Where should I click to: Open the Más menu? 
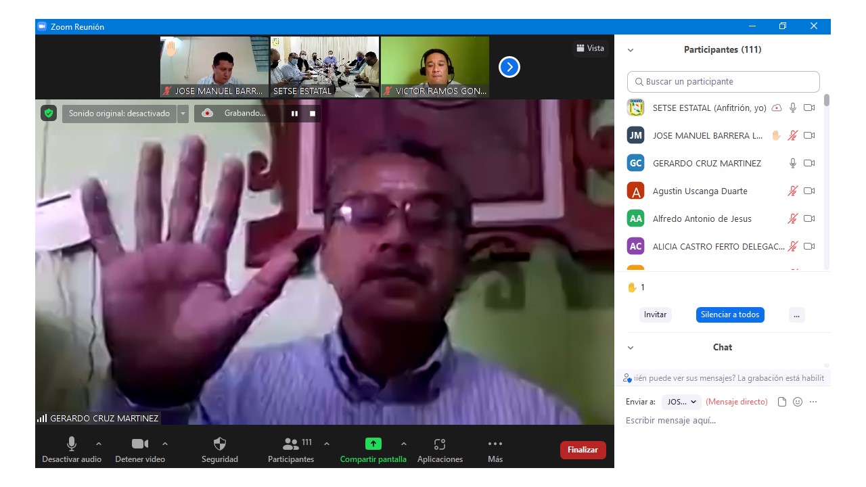(495, 449)
